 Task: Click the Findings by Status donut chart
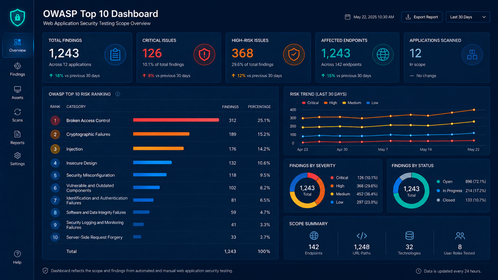411,190
